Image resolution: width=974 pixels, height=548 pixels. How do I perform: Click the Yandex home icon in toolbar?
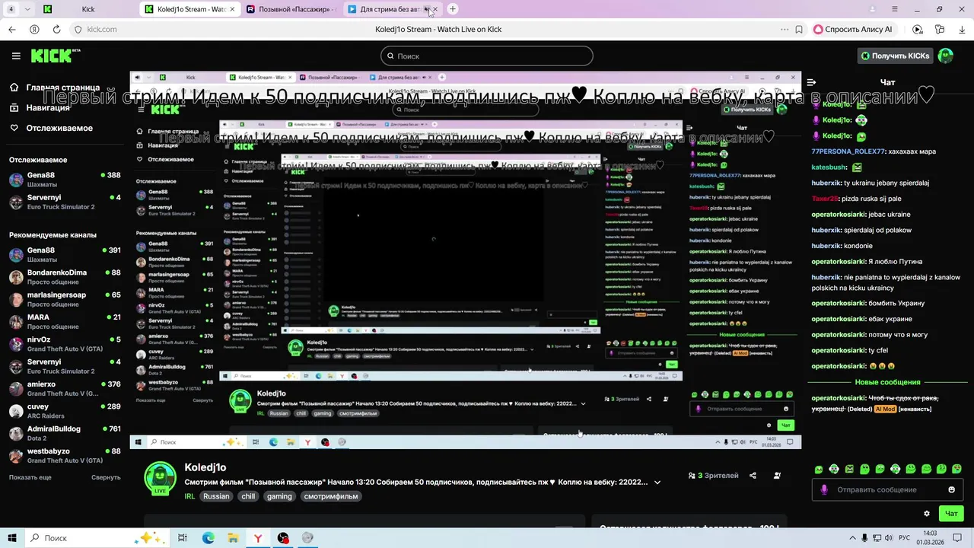pyautogui.click(x=34, y=29)
